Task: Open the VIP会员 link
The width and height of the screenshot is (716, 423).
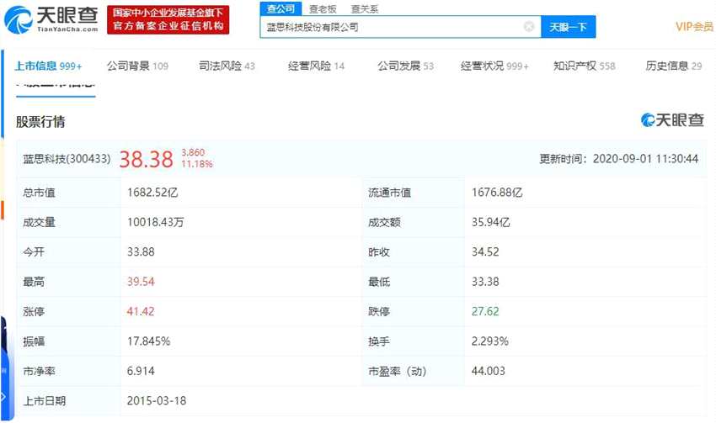Action: click(x=694, y=26)
